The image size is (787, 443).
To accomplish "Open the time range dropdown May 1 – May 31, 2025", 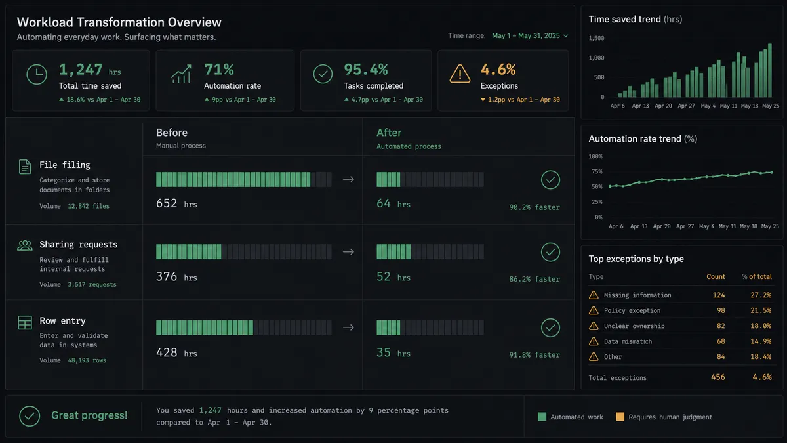I will (x=530, y=36).
